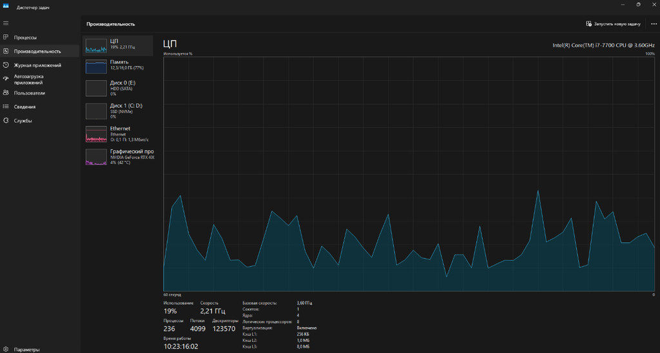
Task: Click the Логических процессоров label
Action: (x=267, y=321)
